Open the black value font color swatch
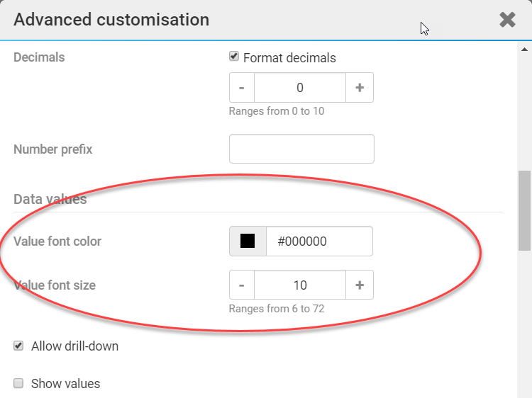This screenshot has height=398, width=532. [248, 241]
